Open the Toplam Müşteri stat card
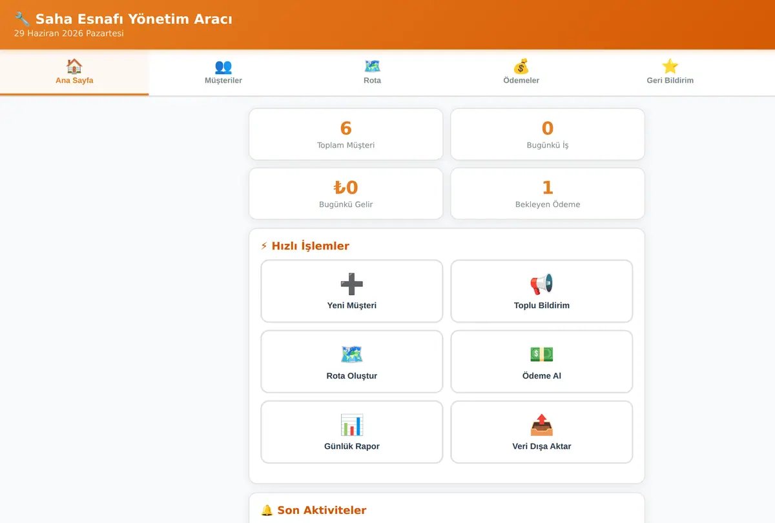This screenshot has width=775, height=523. tap(346, 134)
